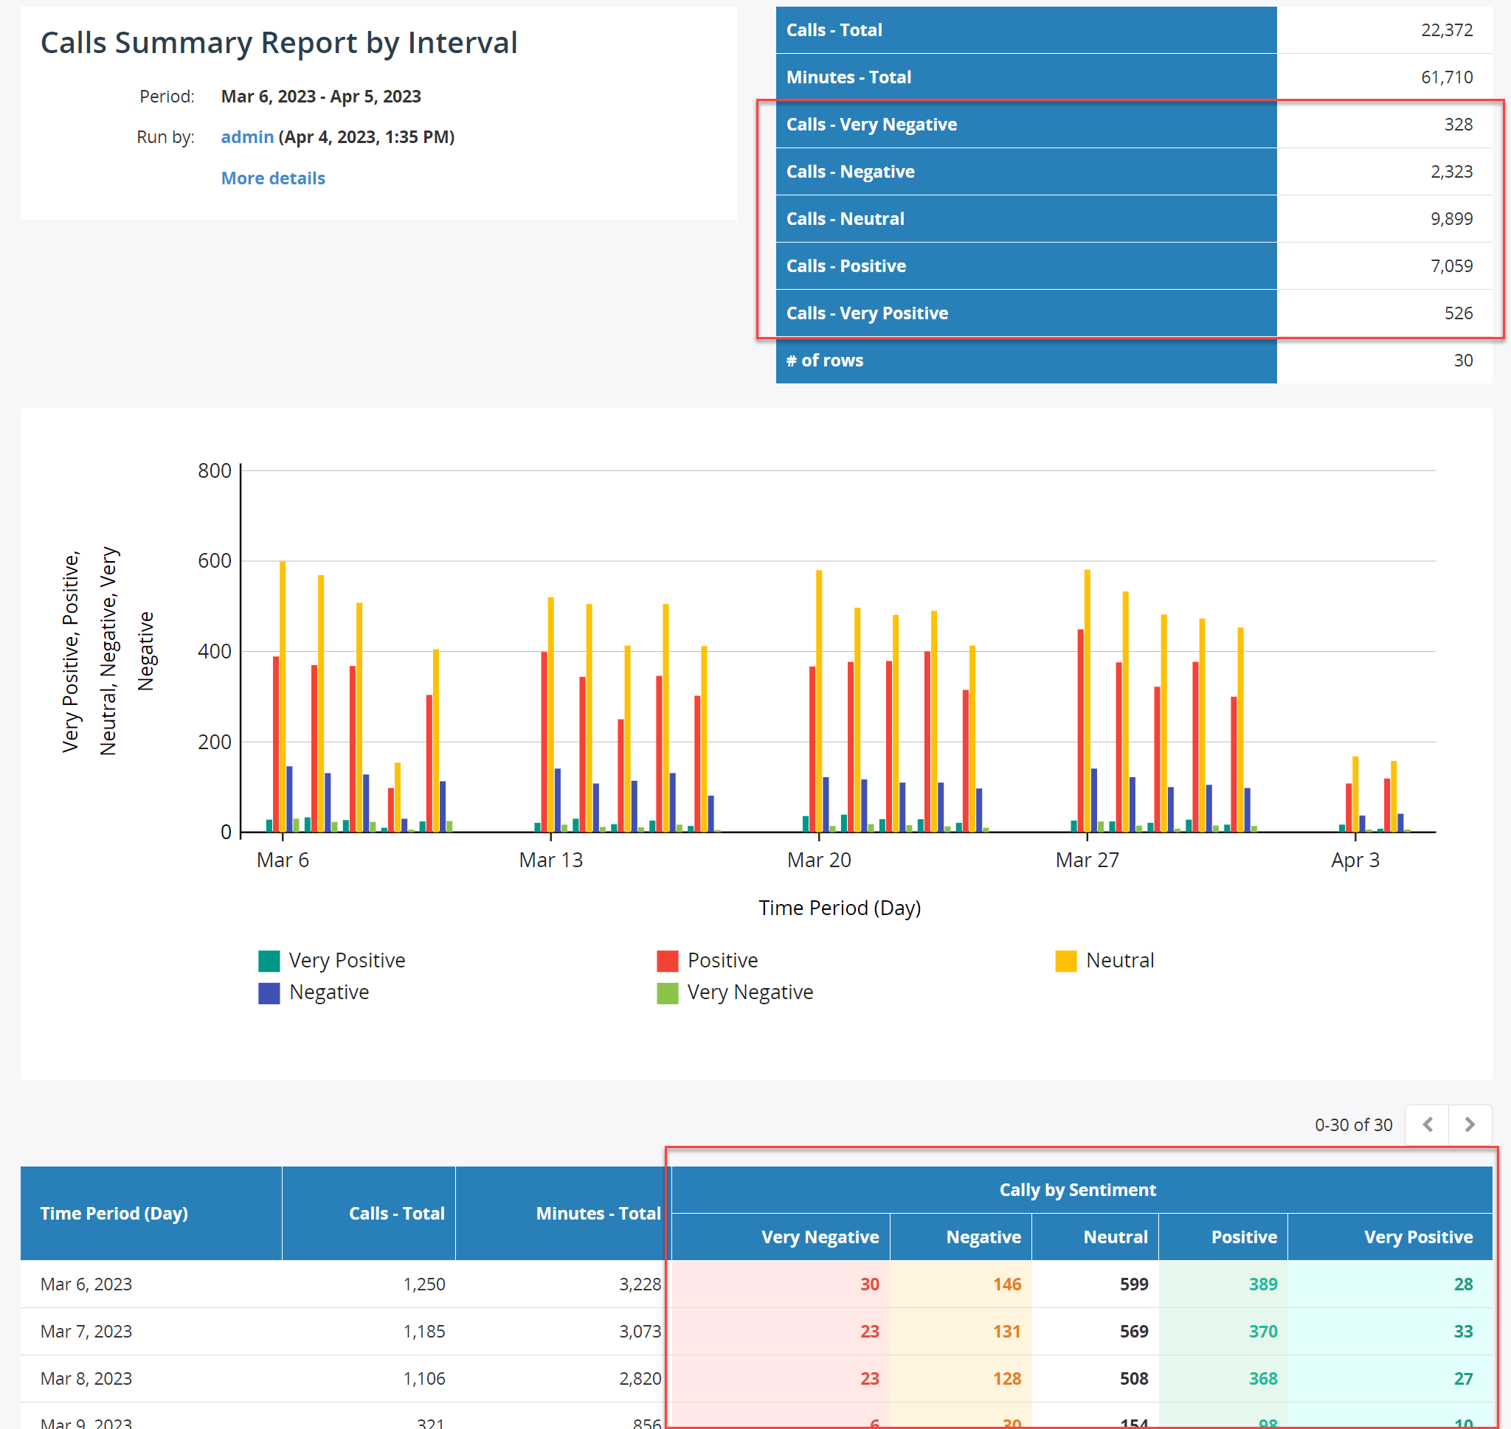1511x1429 pixels.
Task: Expand the More details link section
Action: coord(273,176)
